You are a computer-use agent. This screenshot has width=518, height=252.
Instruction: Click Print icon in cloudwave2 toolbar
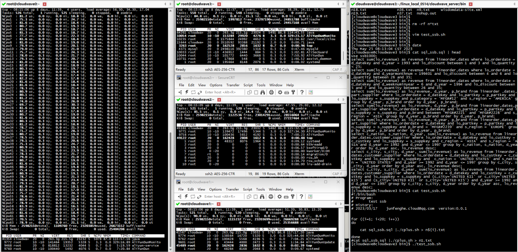(271, 92)
